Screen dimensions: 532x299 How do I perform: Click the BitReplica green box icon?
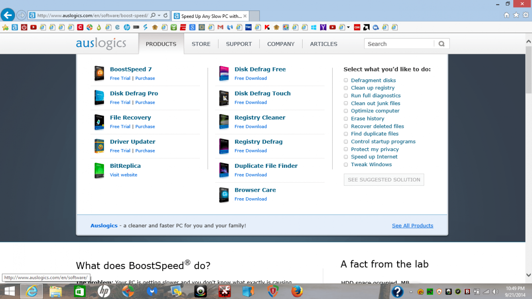pos(99,170)
